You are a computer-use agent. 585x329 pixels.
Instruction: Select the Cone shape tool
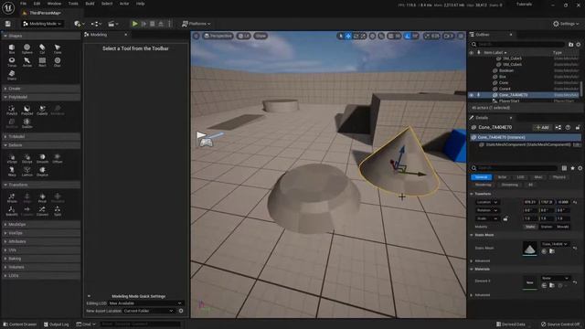(57, 48)
